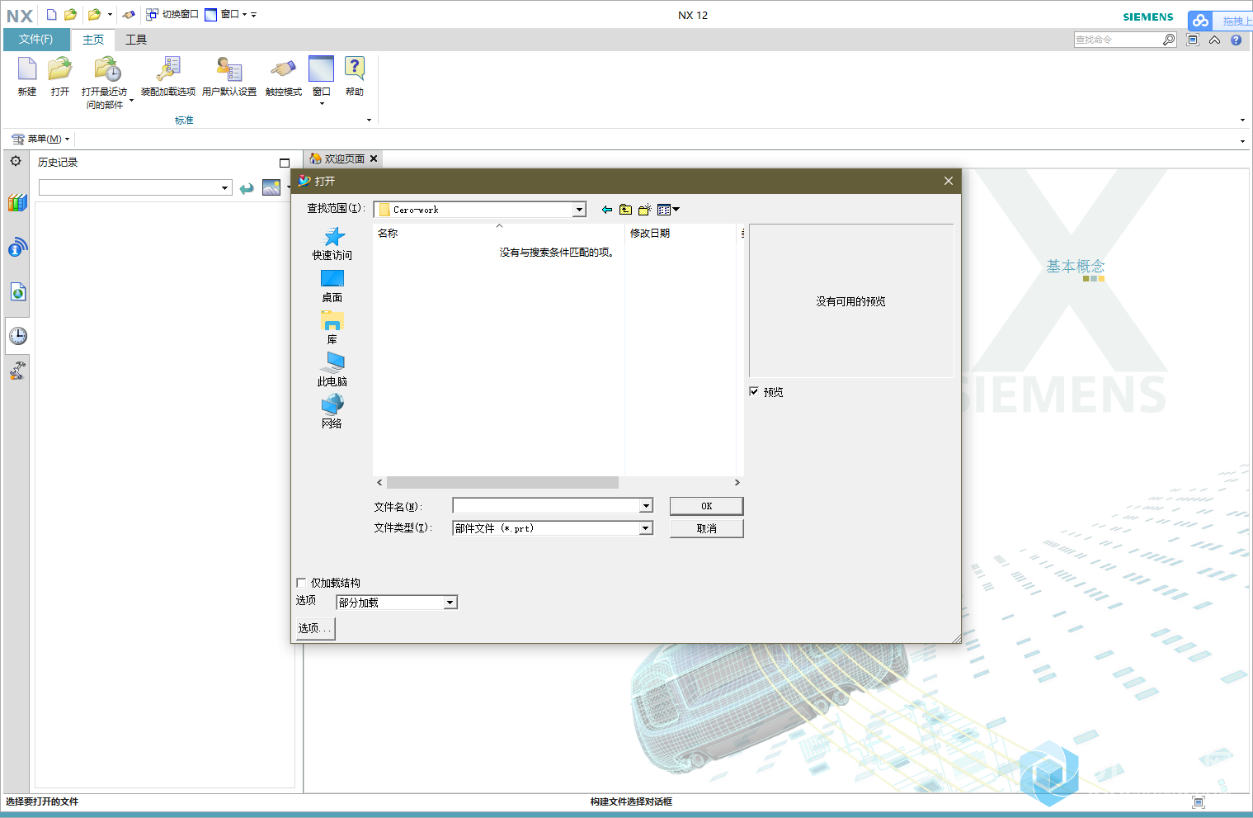
Task: Switch to the Tools (工具) tab
Action: [136, 40]
